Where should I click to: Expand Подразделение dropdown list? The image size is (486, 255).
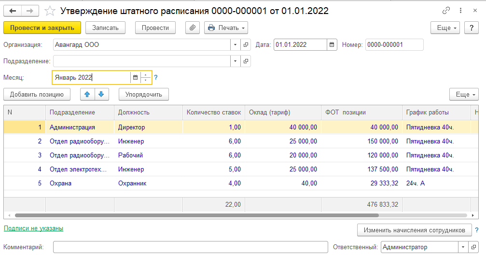click(x=235, y=61)
